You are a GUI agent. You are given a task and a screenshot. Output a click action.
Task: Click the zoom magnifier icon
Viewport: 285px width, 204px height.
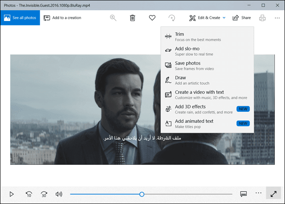click(x=113, y=18)
